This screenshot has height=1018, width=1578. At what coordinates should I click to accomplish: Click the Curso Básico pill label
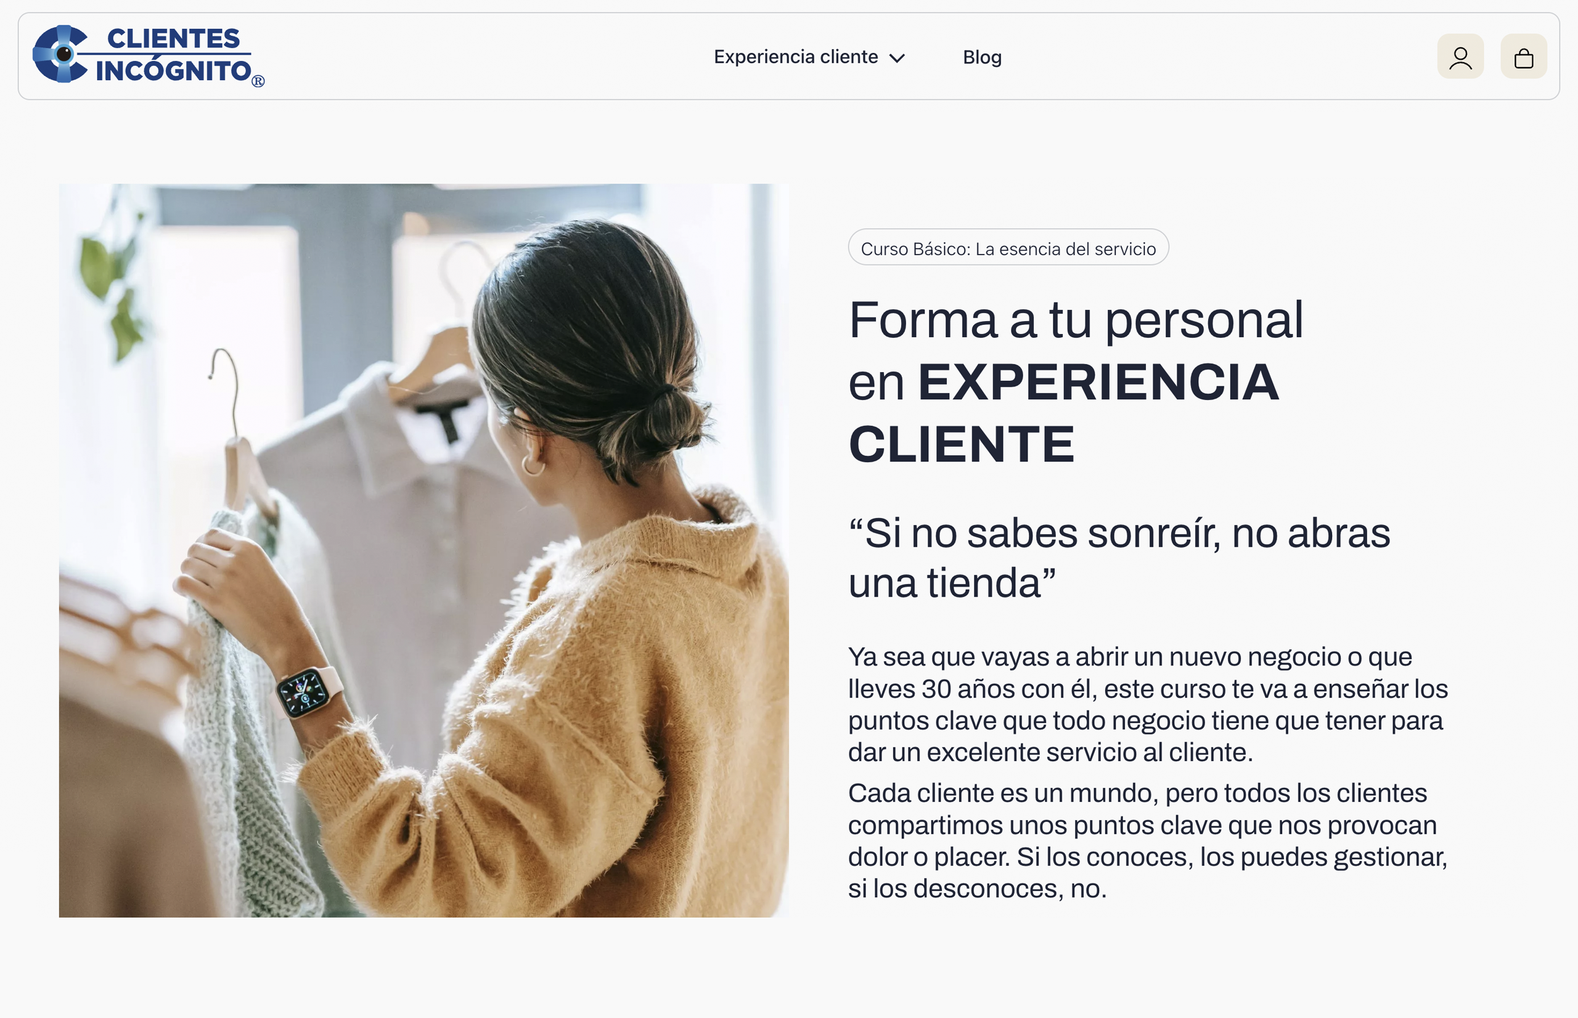point(1008,248)
